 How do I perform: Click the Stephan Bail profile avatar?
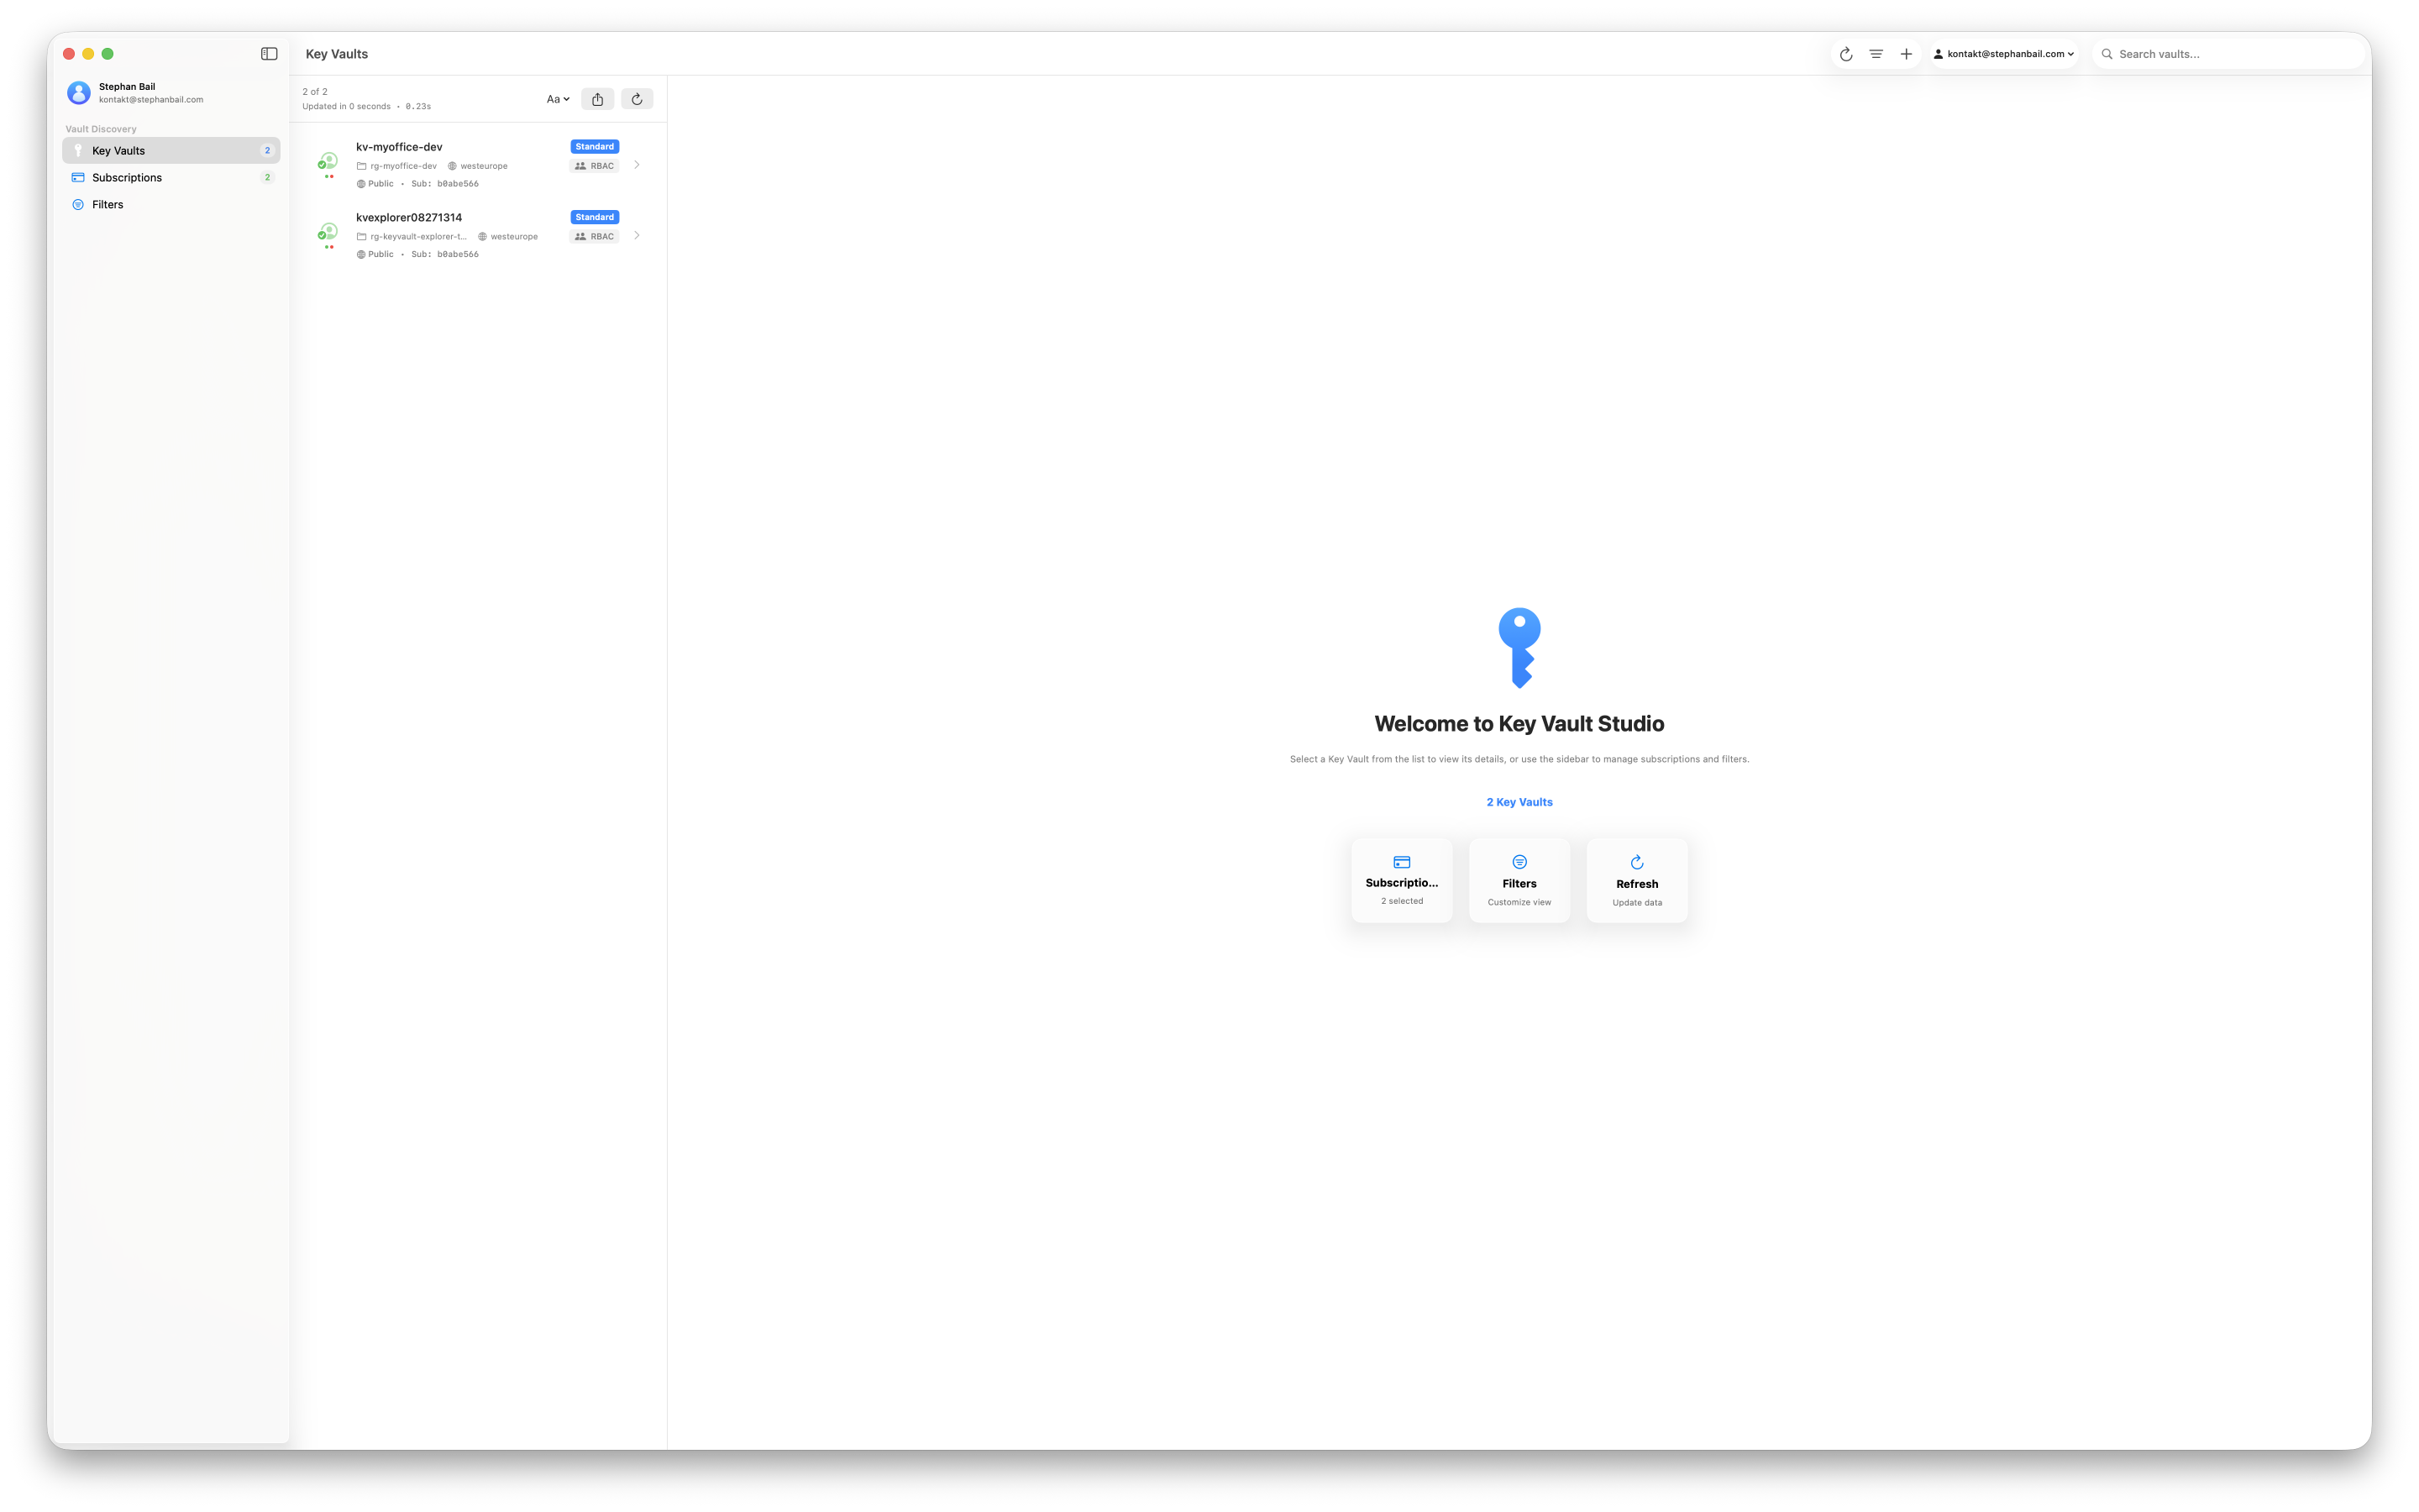tap(78, 92)
